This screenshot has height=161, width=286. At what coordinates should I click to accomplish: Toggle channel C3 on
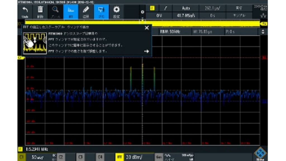pos(80,157)
